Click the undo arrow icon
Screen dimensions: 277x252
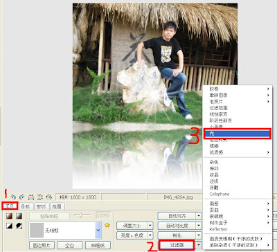pyautogui.click(x=13, y=197)
